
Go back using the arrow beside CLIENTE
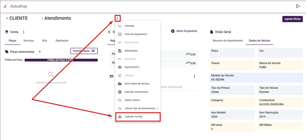[7, 18]
